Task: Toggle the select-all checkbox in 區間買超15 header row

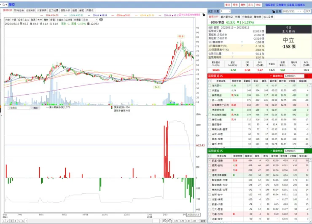Action: [210, 81]
